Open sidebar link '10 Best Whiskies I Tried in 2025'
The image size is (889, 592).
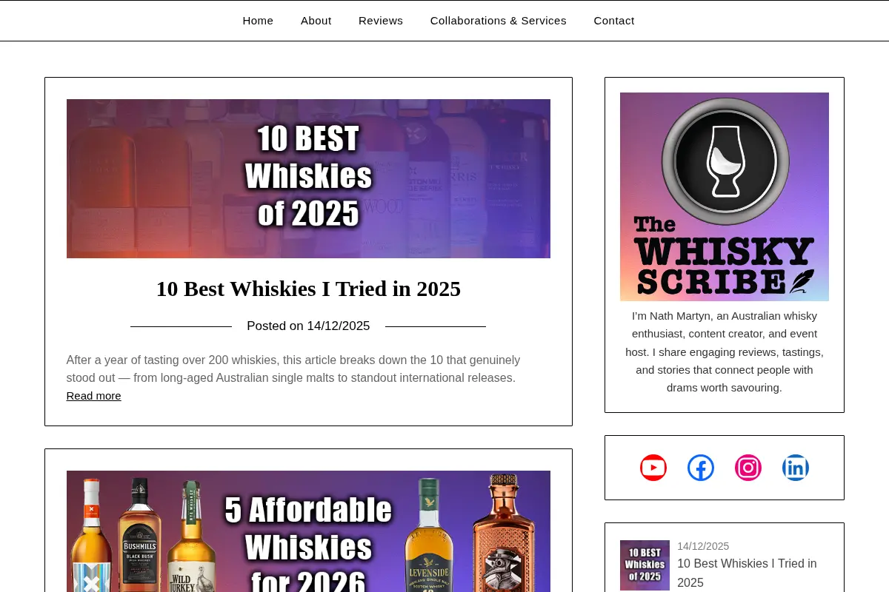(747, 573)
